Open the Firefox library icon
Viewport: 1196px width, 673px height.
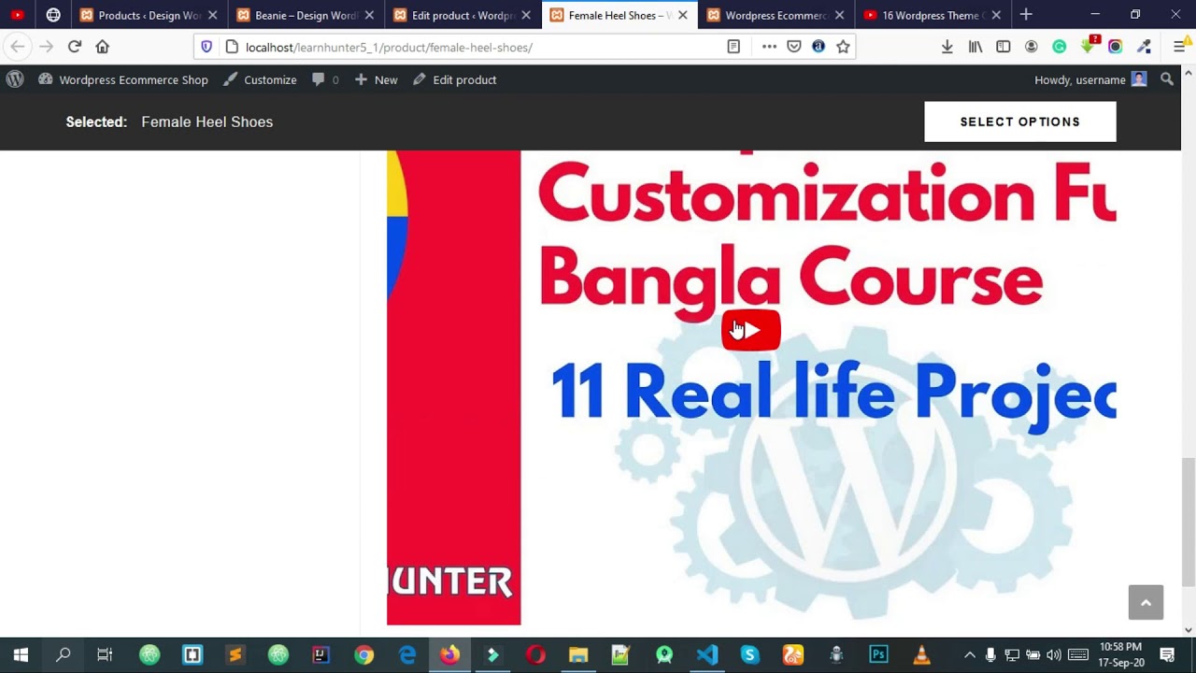coord(975,47)
